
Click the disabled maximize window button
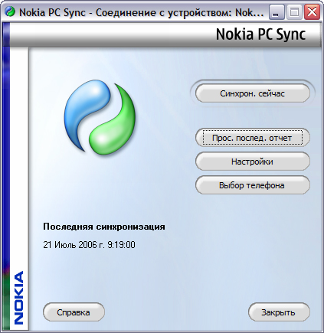point(294,12)
